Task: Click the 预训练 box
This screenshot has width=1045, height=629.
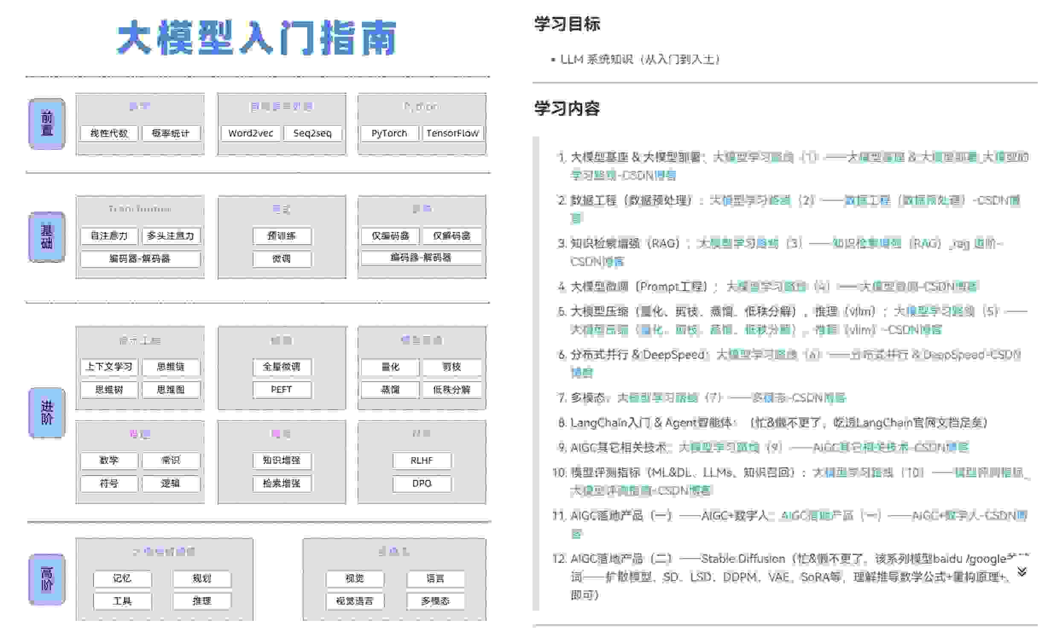Action: coord(282,236)
